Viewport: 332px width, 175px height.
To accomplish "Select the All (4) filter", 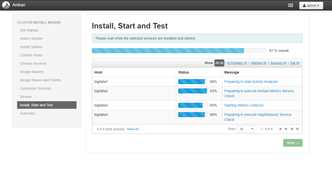I will tap(219, 63).
